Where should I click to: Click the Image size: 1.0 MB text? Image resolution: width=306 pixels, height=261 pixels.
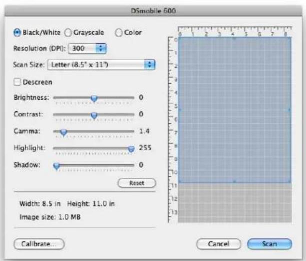(50, 217)
